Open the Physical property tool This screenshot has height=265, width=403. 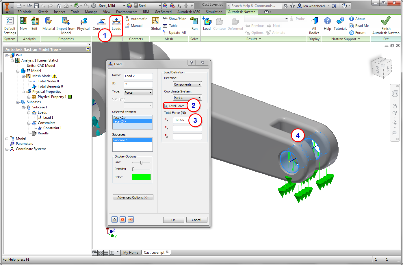pos(83,24)
